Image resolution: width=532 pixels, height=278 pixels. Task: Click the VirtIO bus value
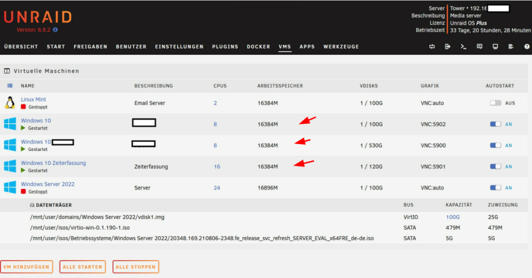[411, 217]
